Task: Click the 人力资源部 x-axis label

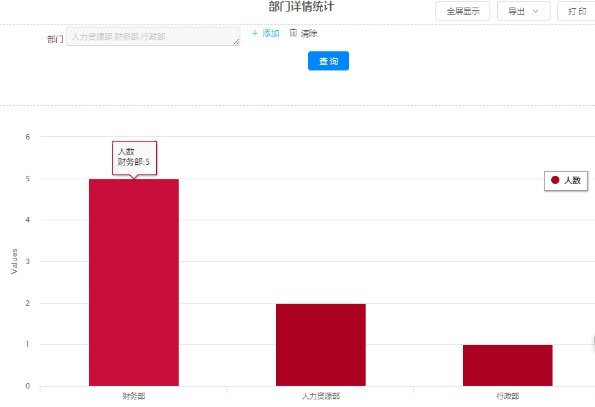Action: (320, 396)
